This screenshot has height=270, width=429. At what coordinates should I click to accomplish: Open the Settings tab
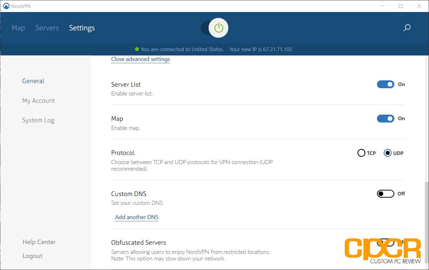click(82, 28)
